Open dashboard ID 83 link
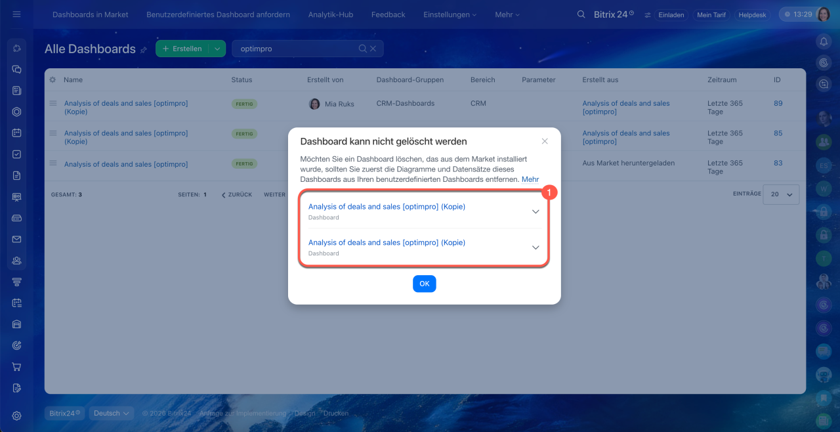 (x=778, y=163)
